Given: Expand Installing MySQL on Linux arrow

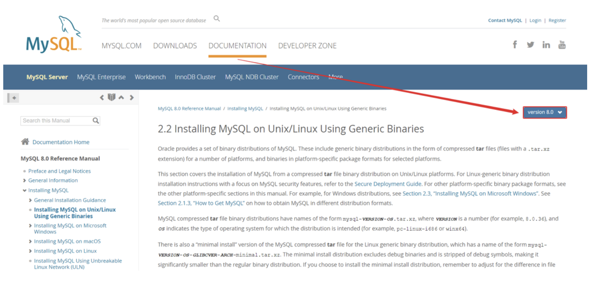Looking at the screenshot, I should tap(30, 251).
